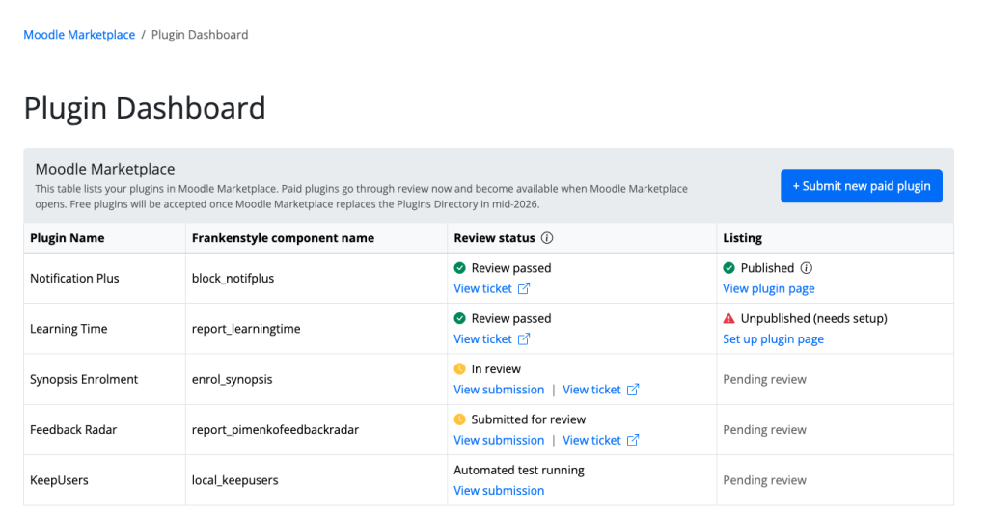
Task: Click the Automated test running status
Action: tap(519, 471)
